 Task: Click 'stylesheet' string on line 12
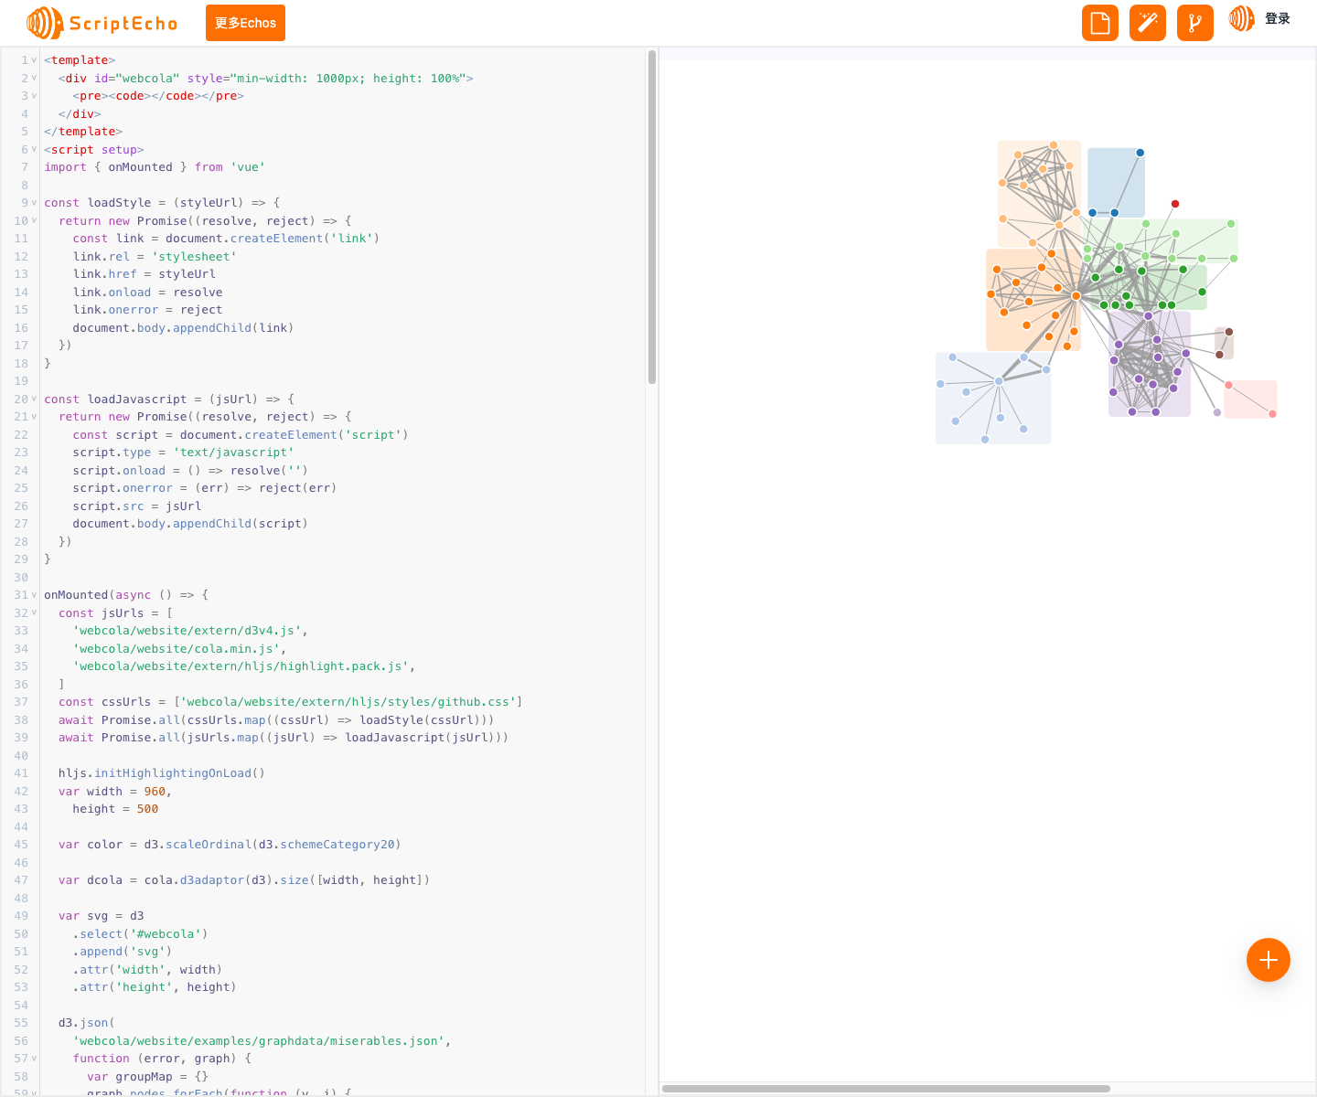(194, 257)
